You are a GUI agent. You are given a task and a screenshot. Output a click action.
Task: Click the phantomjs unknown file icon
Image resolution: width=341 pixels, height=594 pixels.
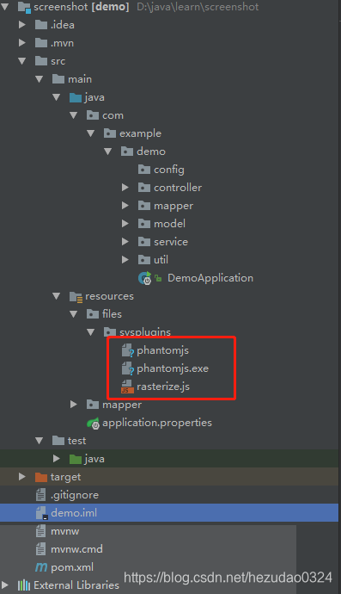coord(128,350)
